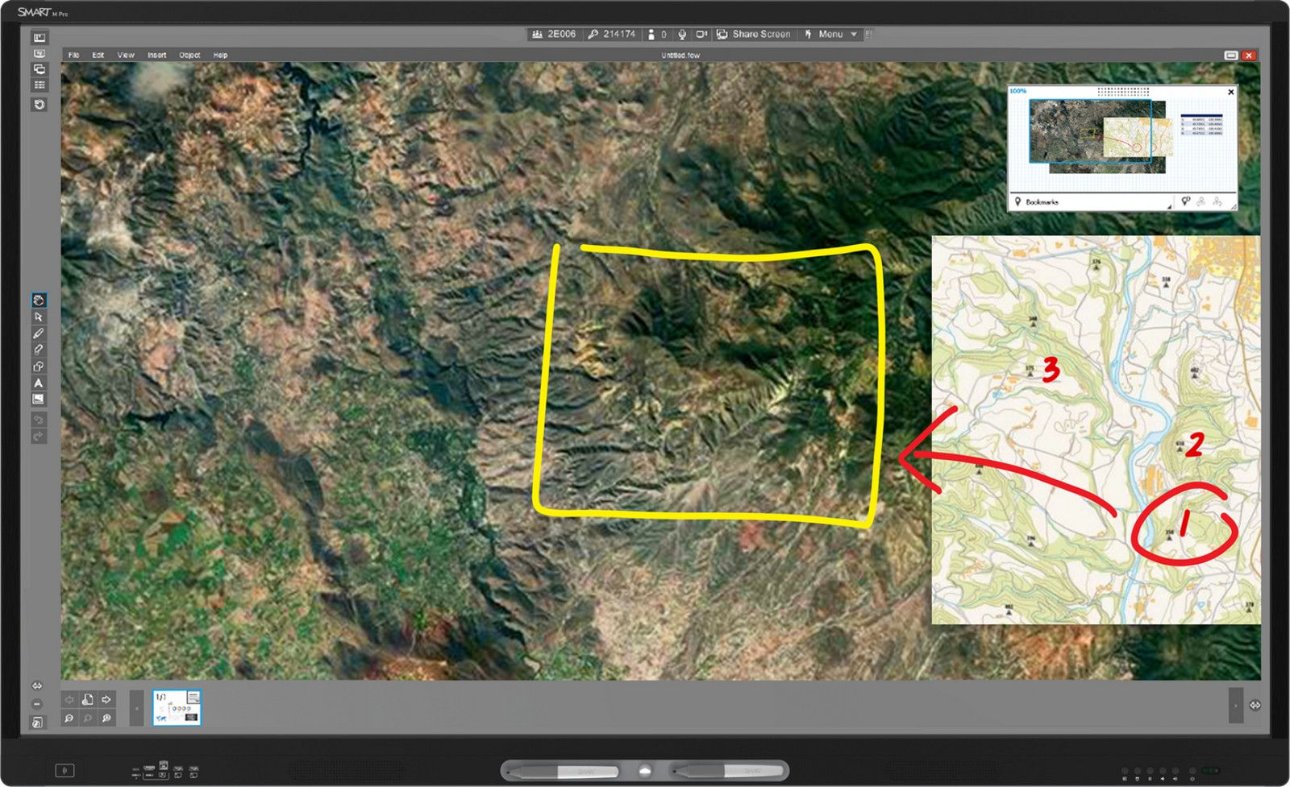Image resolution: width=1290 pixels, height=787 pixels.
Task: Go to the next page arrow
Action: (106, 700)
